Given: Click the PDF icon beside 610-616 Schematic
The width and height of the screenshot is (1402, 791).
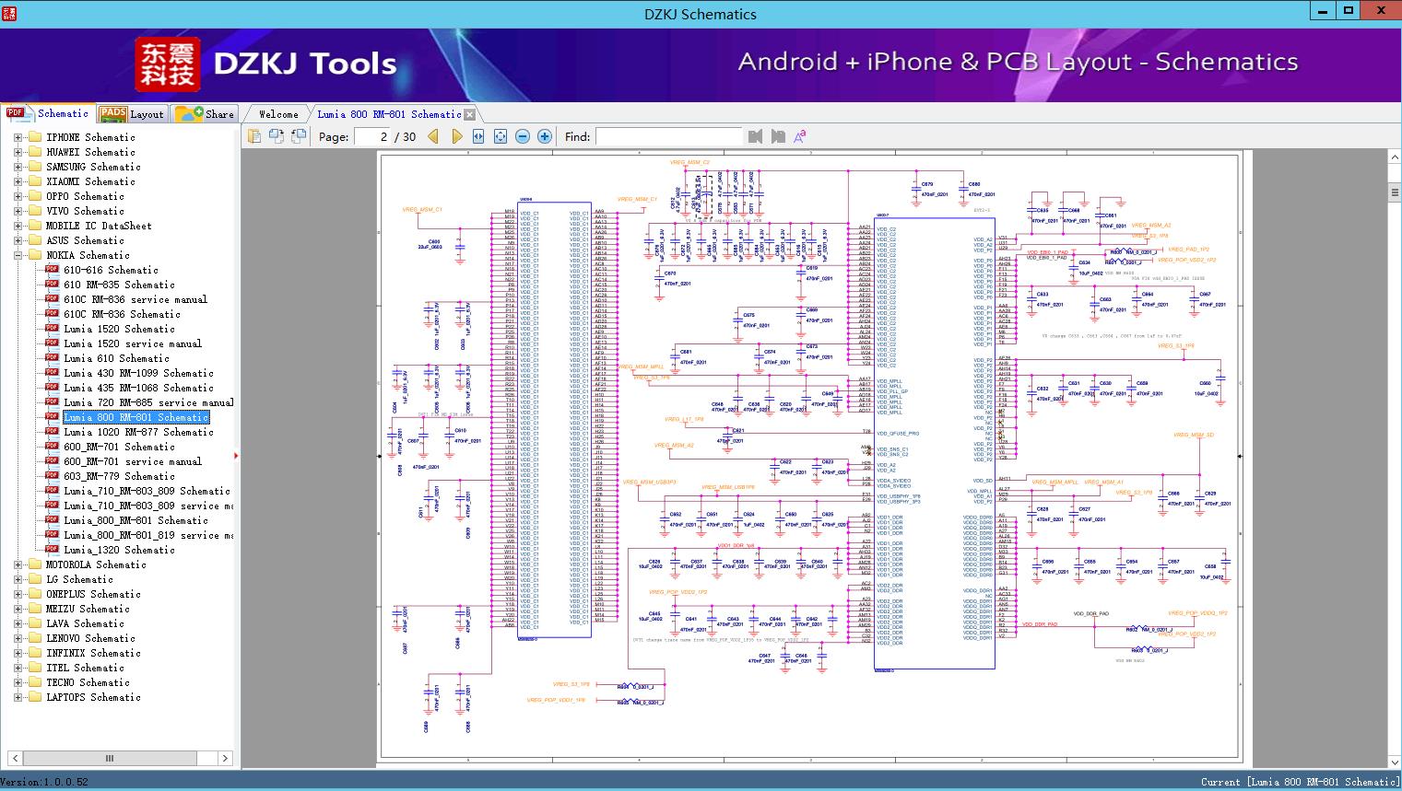Looking at the screenshot, I should (x=53, y=270).
